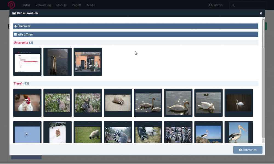Close the Bild auswählen dialog with X

tap(261, 13)
